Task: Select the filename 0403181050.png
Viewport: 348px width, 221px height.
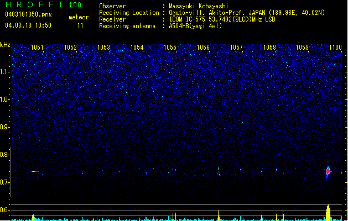Action: (x=28, y=14)
